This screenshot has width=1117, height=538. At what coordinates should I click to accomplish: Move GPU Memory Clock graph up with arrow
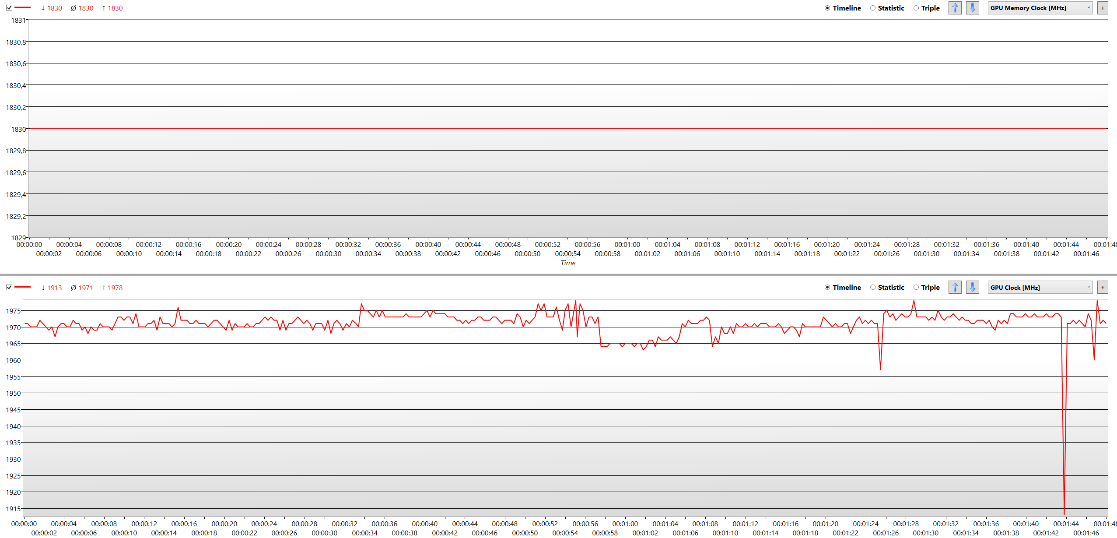[955, 8]
